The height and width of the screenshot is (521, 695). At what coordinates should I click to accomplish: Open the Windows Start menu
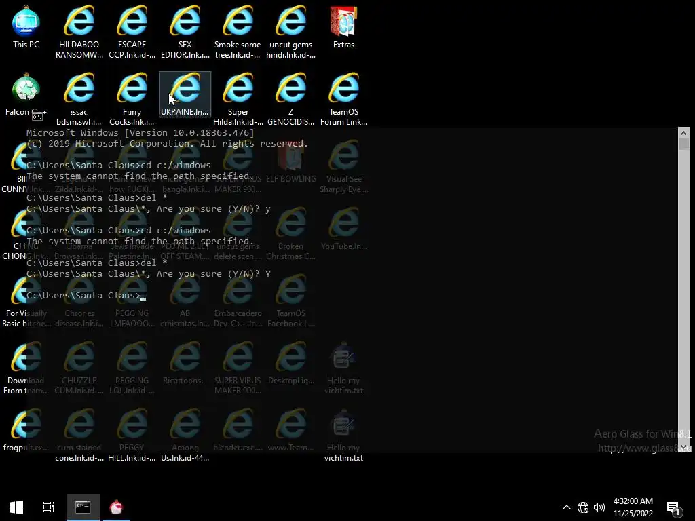point(16,507)
